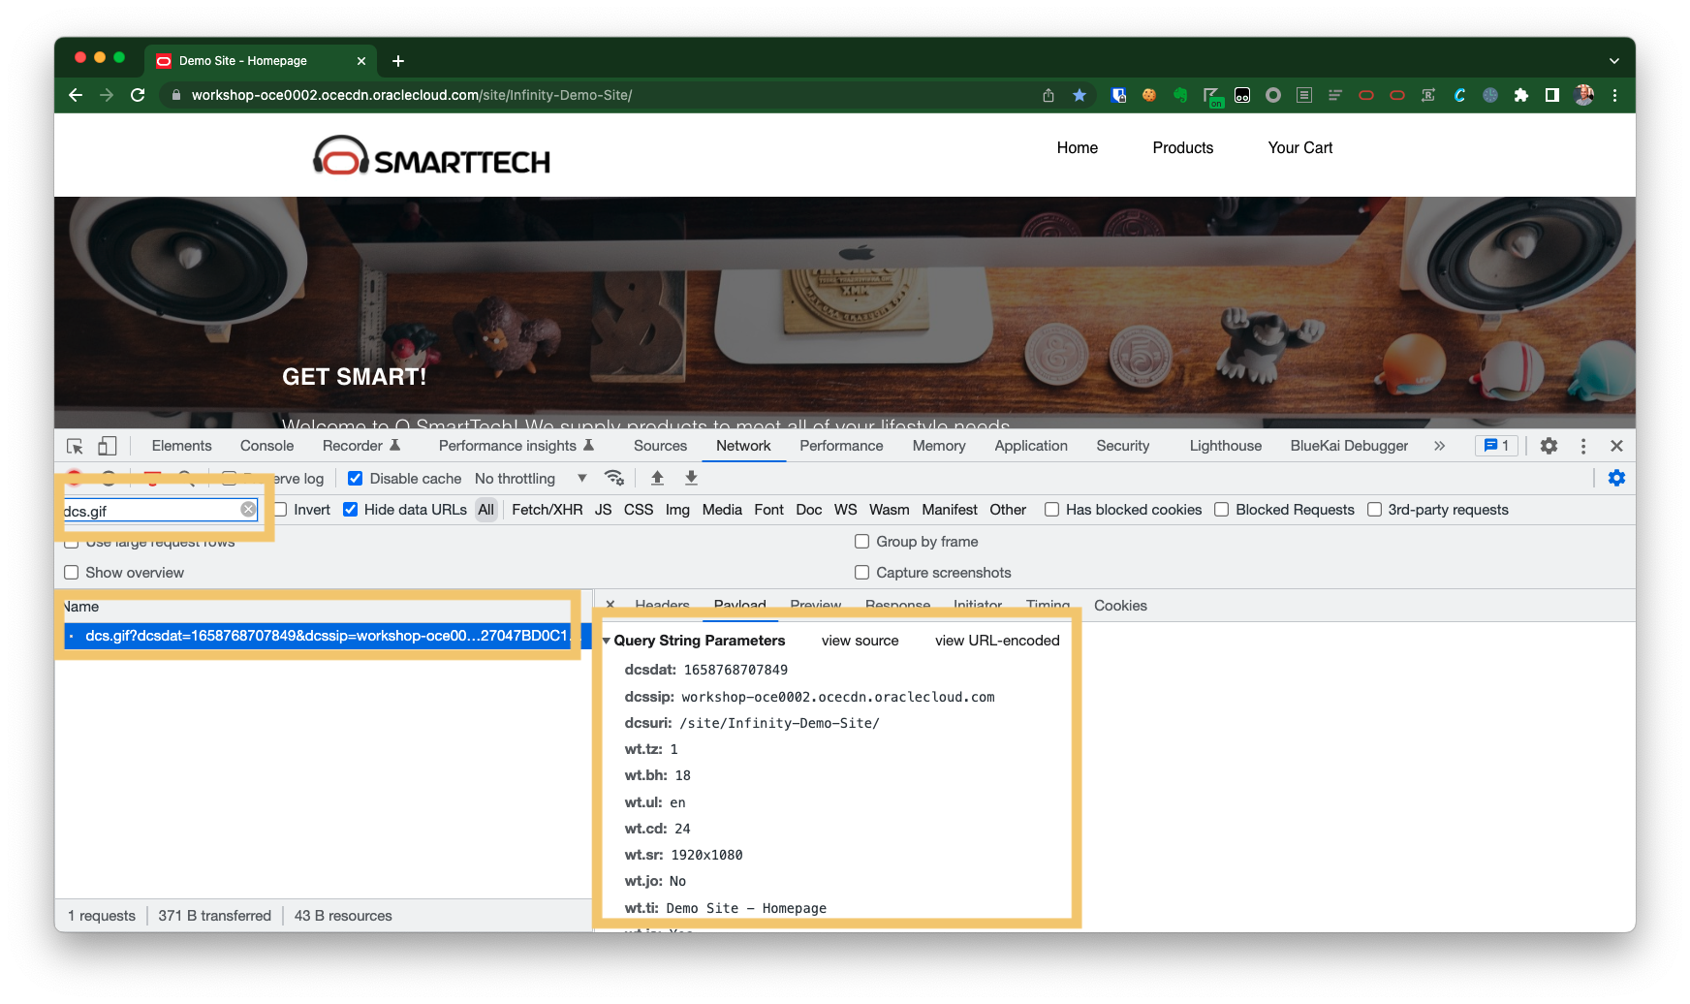
Task: Click the R with arrows extension icon
Action: tap(1428, 95)
